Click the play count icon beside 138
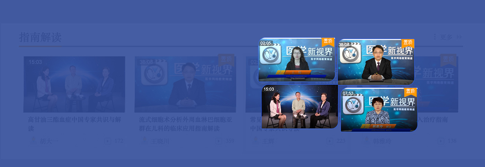Image resolution: width=485 pixels, height=167 pixels. coord(441,141)
